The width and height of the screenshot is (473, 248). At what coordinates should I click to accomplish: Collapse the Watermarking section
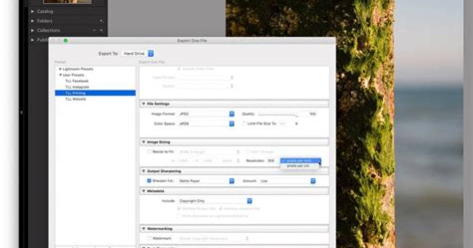(x=144, y=229)
